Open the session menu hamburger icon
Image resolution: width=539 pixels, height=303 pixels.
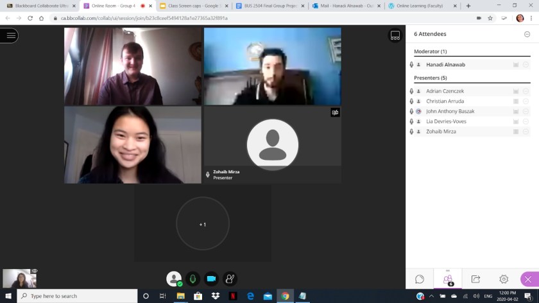click(x=10, y=36)
